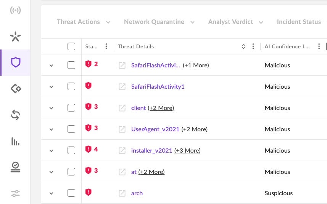Open the Analyst Verdict menu
The width and height of the screenshot is (327, 204).
(x=235, y=22)
